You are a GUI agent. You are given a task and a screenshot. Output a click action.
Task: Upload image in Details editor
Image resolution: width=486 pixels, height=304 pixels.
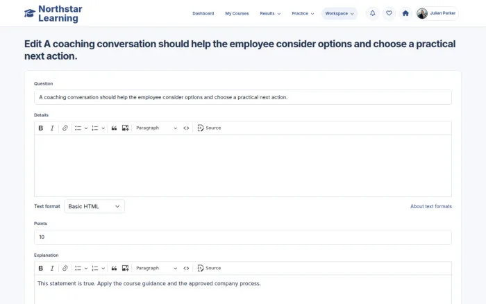pos(125,128)
